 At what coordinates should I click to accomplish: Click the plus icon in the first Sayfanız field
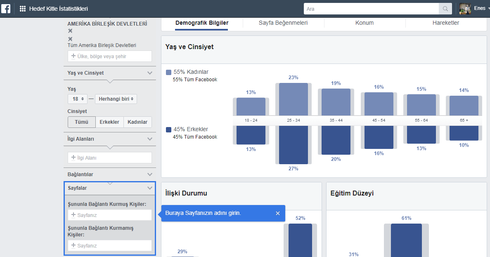tap(74, 215)
